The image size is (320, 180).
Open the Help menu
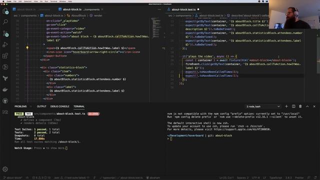click(70, 1)
